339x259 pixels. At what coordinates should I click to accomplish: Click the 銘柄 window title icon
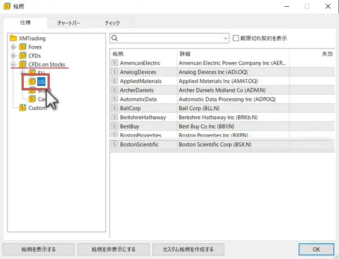point(7,6)
